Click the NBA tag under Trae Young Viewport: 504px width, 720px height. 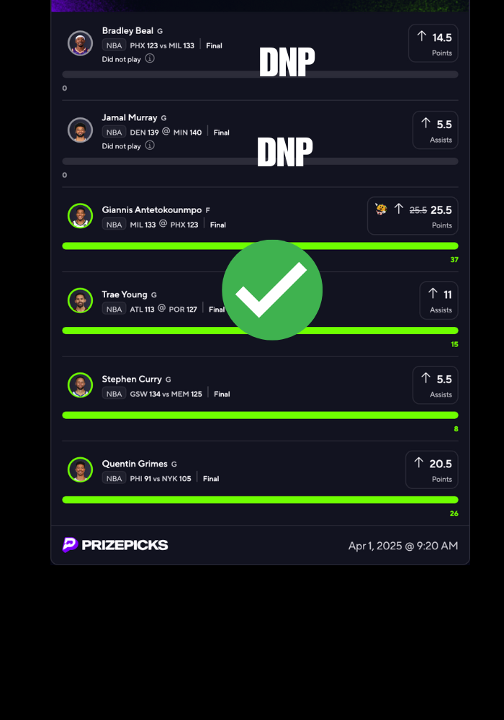(x=114, y=309)
